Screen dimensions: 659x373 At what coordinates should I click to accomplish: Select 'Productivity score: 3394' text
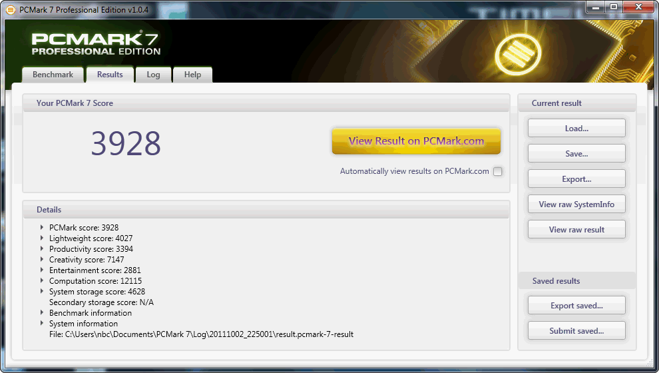pyautogui.click(x=91, y=249)
